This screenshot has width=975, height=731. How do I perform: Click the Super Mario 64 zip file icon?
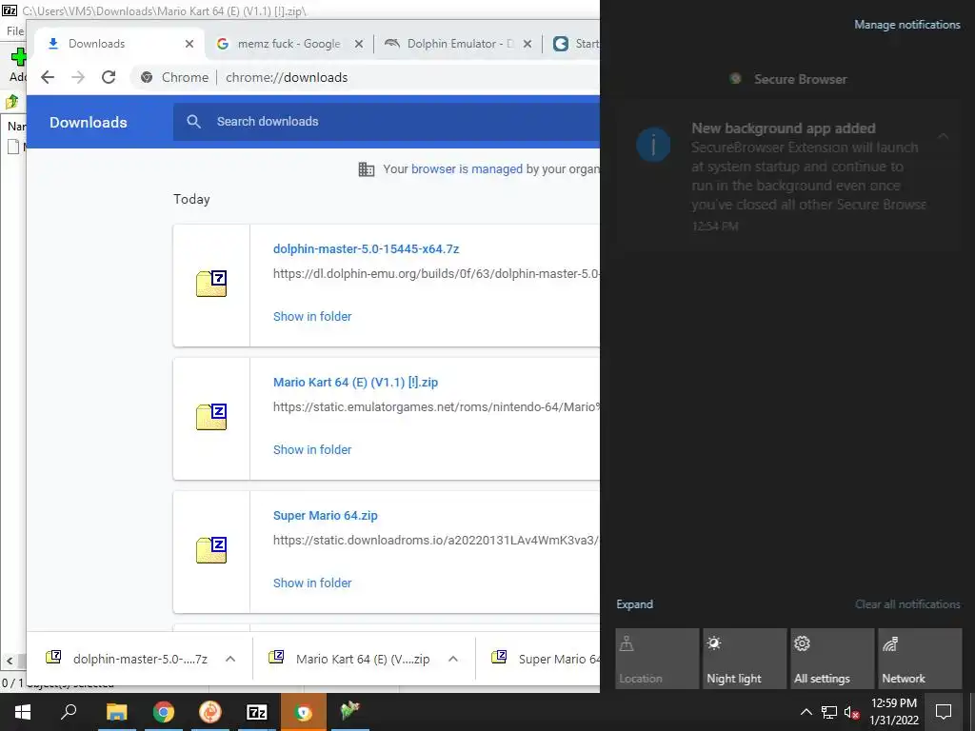tap(211, 550)
